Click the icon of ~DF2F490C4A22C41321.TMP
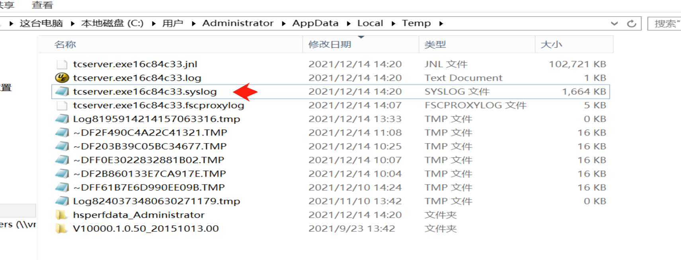The image size is (681, 260). [x=62, y=133]
